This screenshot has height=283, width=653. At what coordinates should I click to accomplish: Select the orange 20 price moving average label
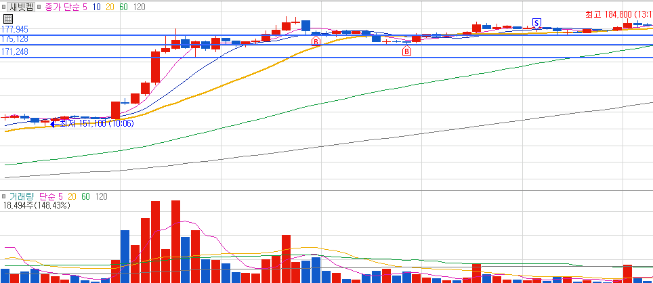pyautogui.click(x=110, y=7)
